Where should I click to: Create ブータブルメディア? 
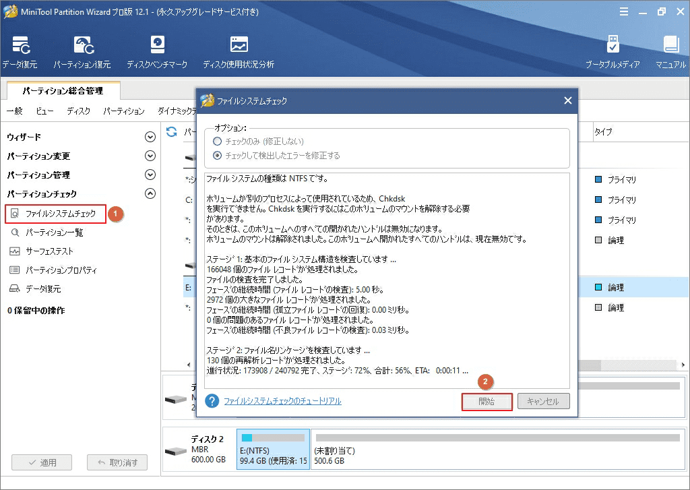tap(613, 52)
